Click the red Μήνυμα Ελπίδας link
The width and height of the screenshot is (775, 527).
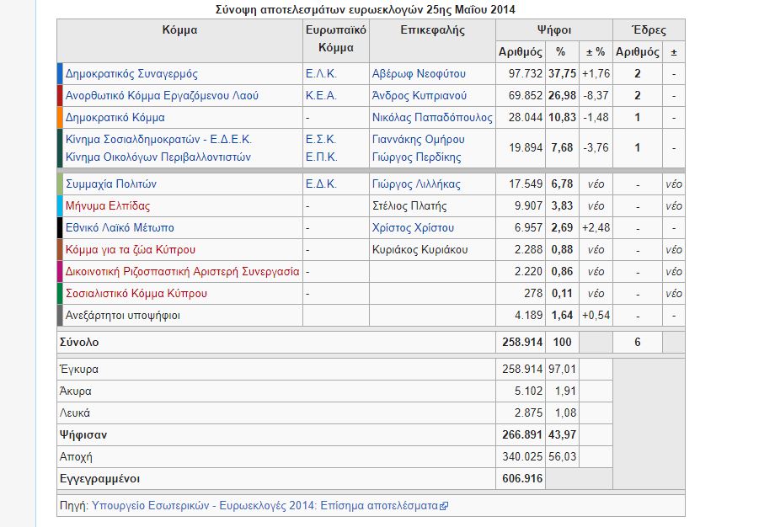pyautogui.click(x=108, y=206)
